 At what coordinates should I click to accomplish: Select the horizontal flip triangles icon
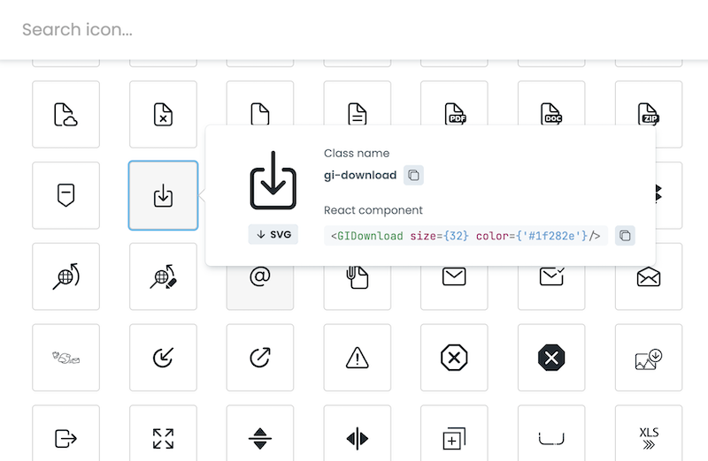(x=358, y=434)
